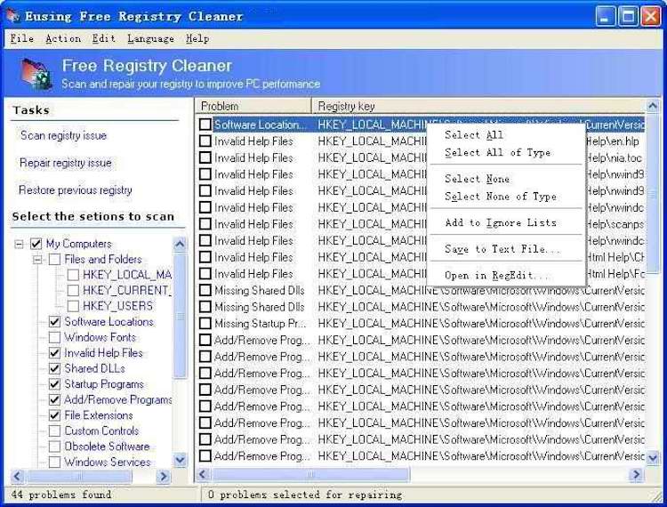The width and height of the screenshot is (667, 507).
Task: Click the Restore previous registry link
Action: (76, 190)
